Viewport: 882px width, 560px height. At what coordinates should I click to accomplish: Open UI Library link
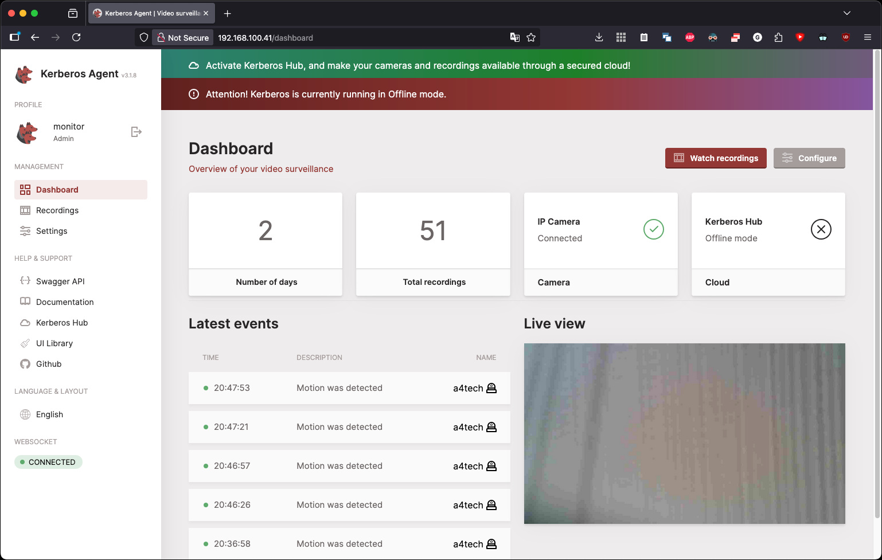tap(81, 343)
